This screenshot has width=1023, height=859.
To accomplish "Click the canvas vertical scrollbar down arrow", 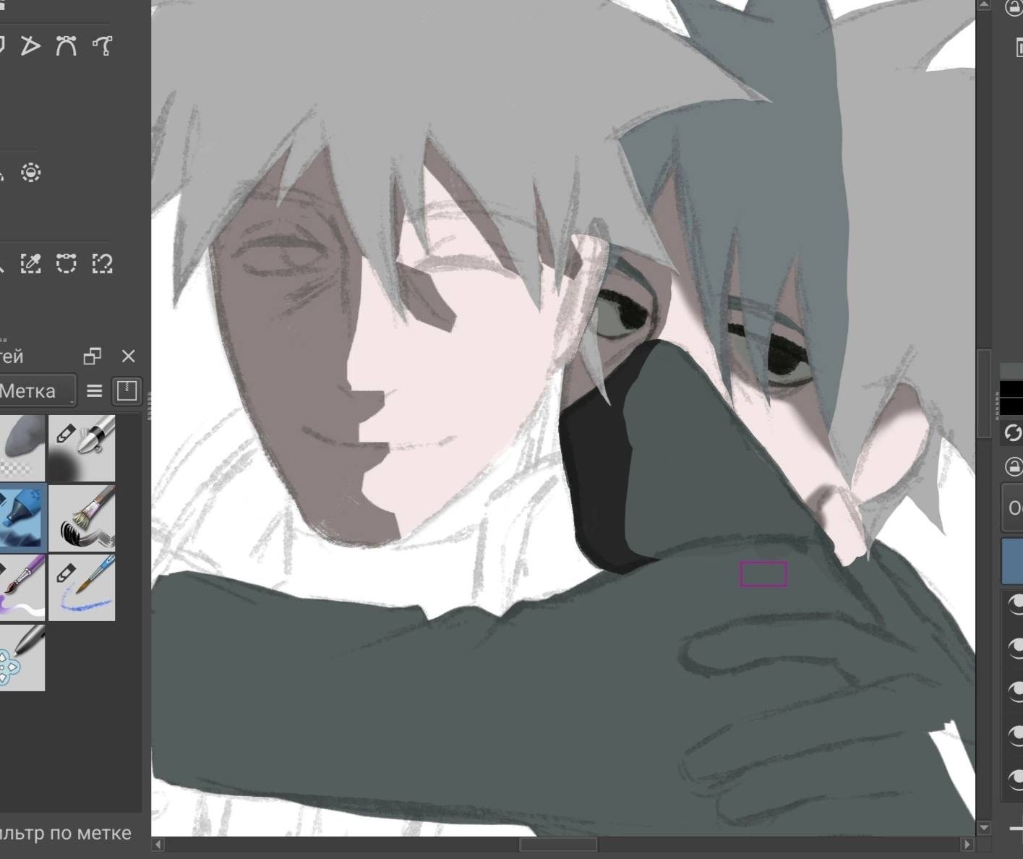I will click(x=983, y=827).
